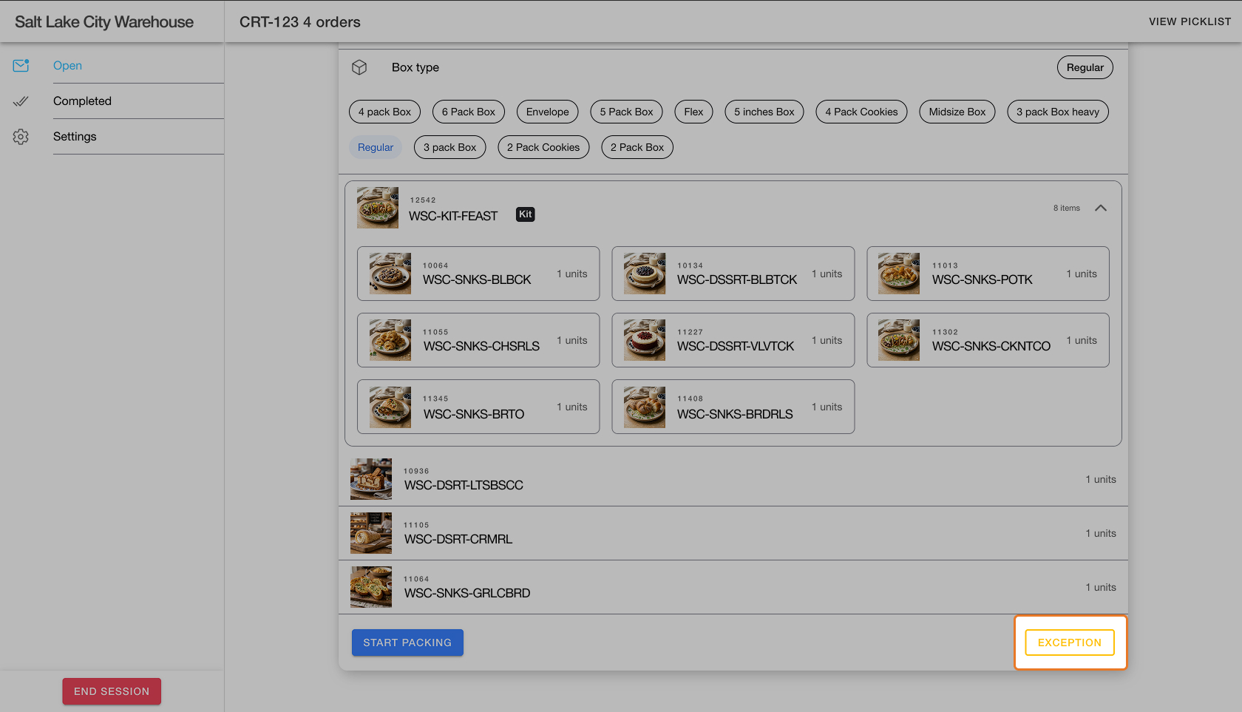Click the Box type cube icon

point(359,67)
